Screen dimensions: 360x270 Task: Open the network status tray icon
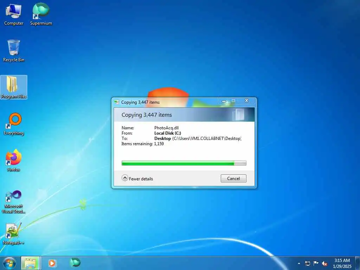307,263
